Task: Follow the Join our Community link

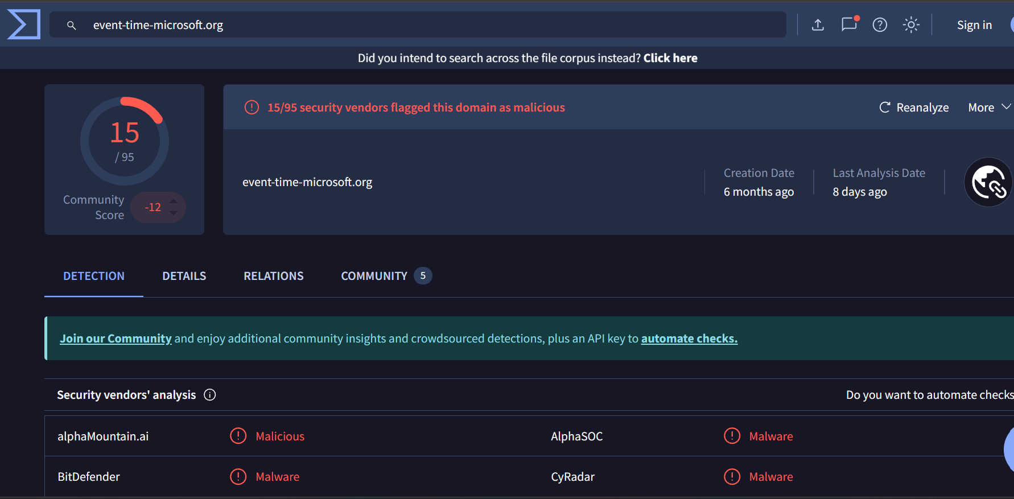Action: point(116,339)
